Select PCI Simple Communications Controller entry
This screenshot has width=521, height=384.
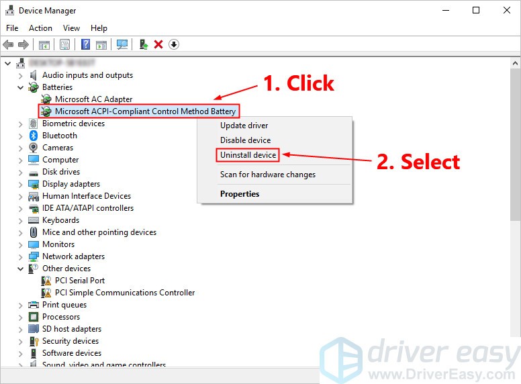(125, 293)
